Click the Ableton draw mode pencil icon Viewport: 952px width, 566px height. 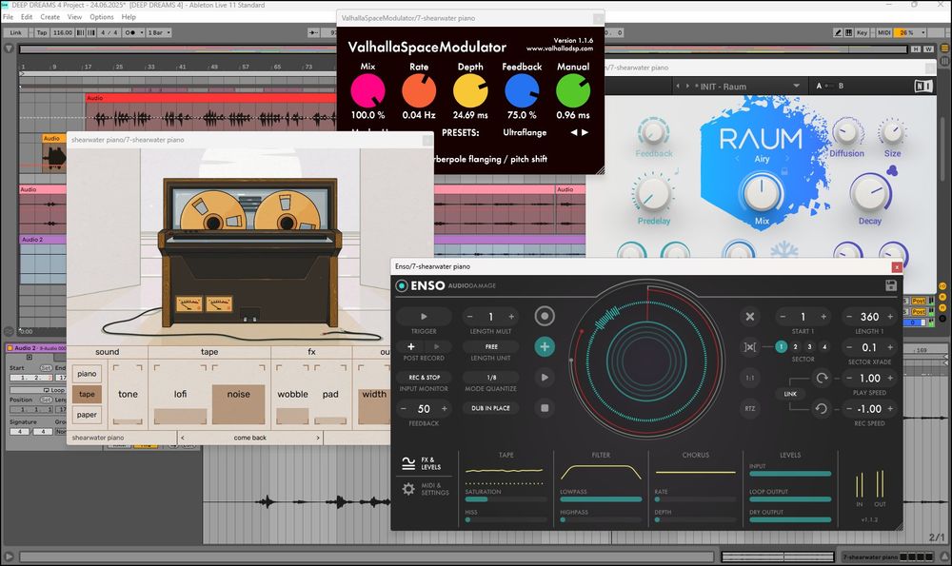pos(838,32)
